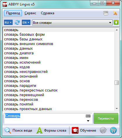Click the scroll up arrow of the word list
This screenshot has width=122, height=138.
tap(117, 30)
